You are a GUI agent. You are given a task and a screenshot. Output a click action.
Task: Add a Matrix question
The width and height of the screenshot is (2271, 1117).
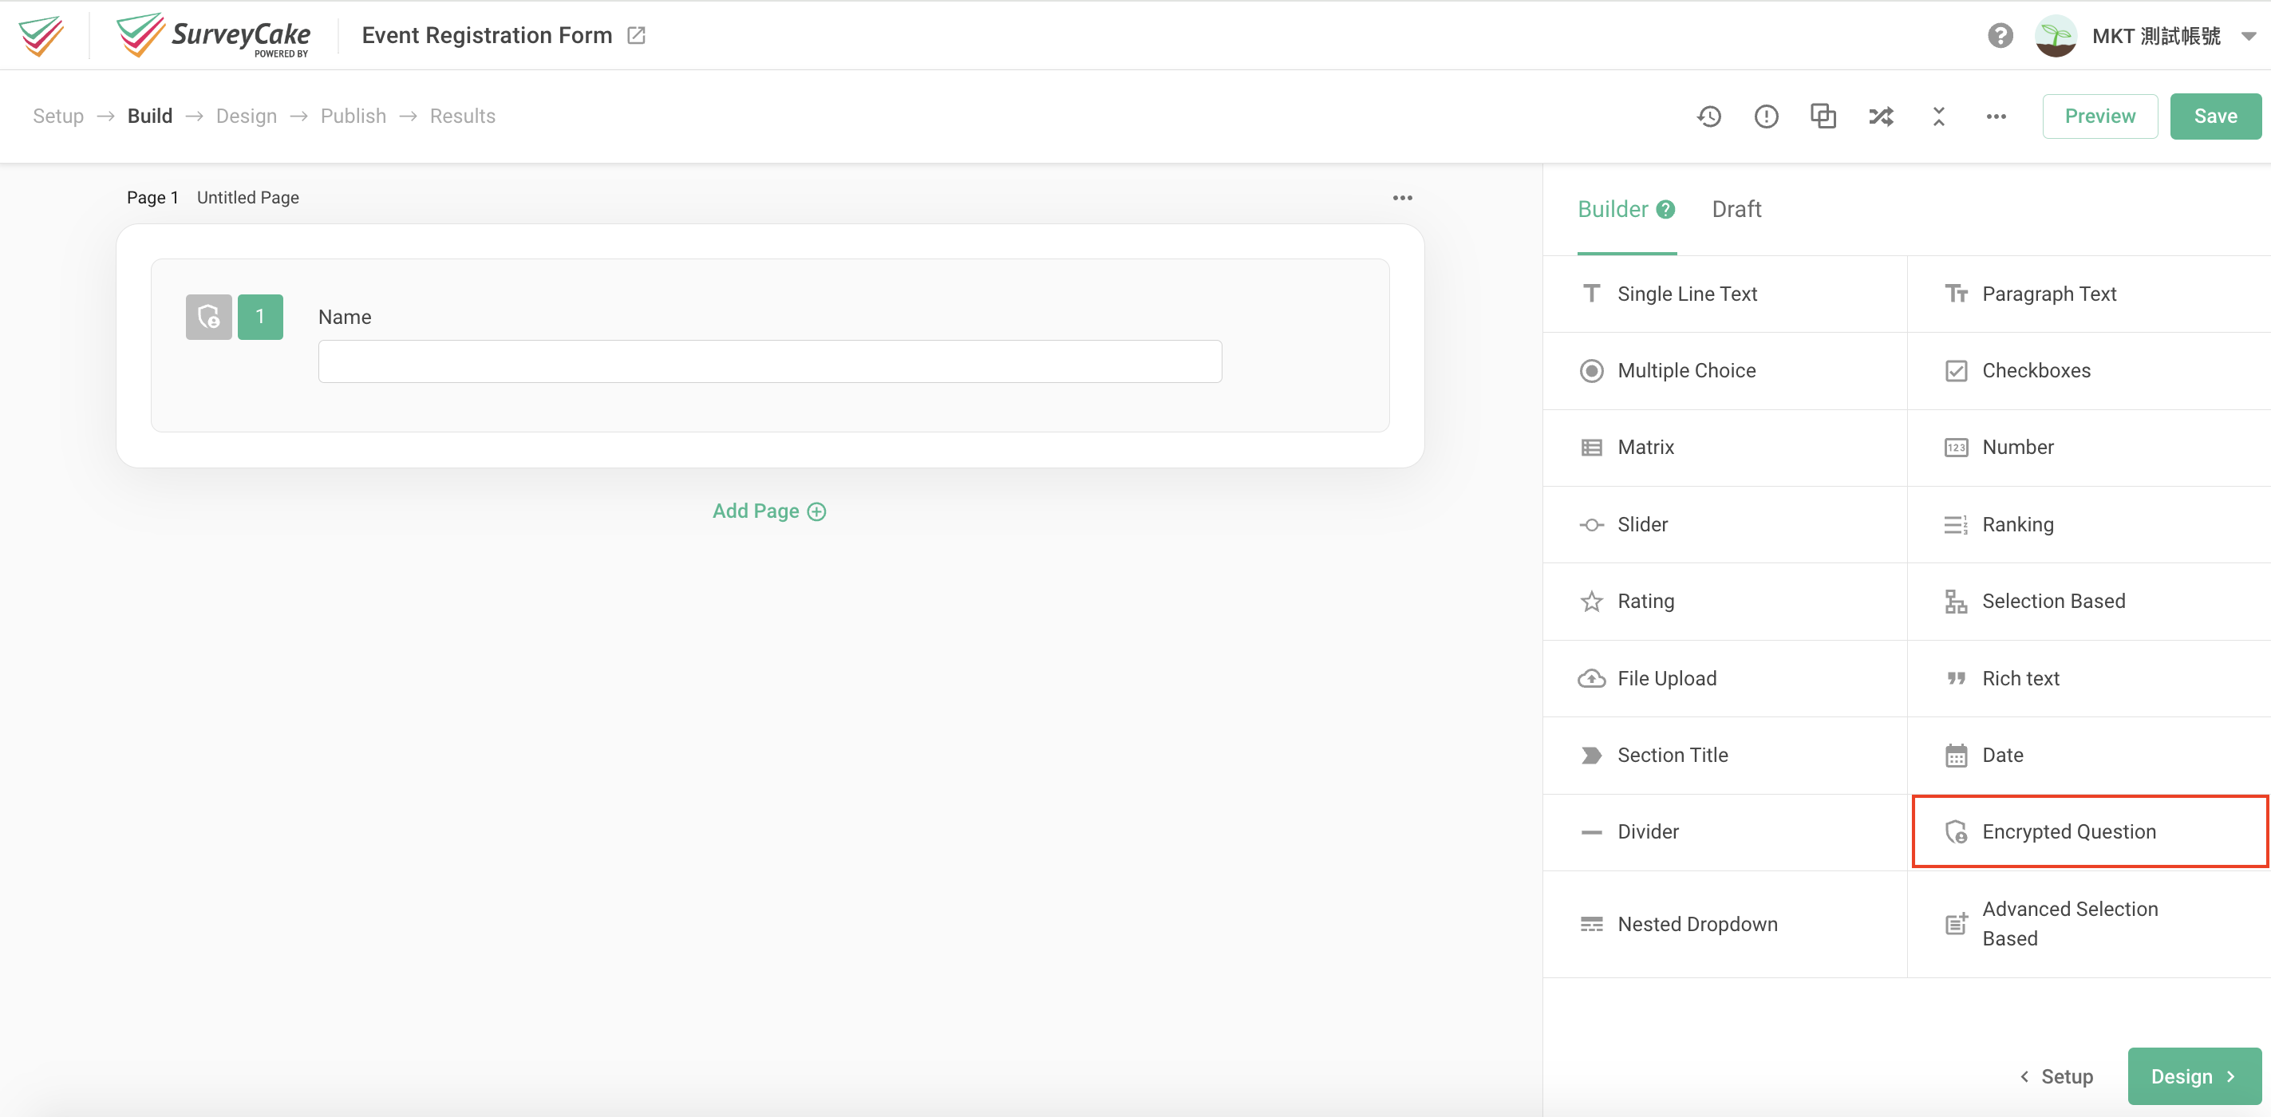pyautogui.click(x=1645, y=447)
